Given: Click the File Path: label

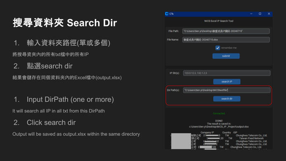Looking at the screenshot, I should point(173,31).
